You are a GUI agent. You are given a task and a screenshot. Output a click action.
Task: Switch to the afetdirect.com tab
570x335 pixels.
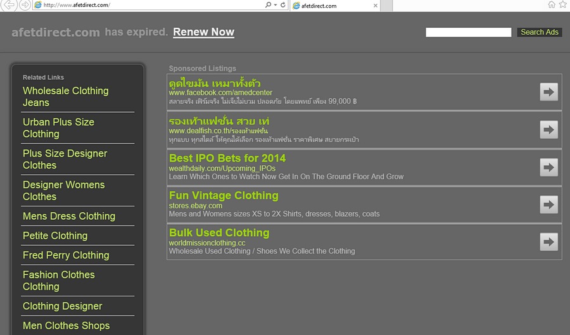[335, 6]
